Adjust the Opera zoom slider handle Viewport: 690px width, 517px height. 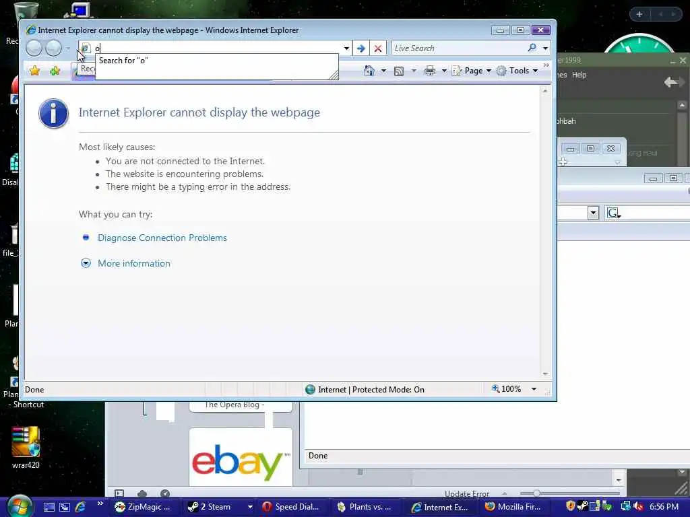[x=536, y=493]
